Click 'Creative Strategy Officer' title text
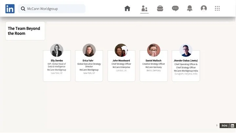Viewport: 236px width, 133px height. 154,64
